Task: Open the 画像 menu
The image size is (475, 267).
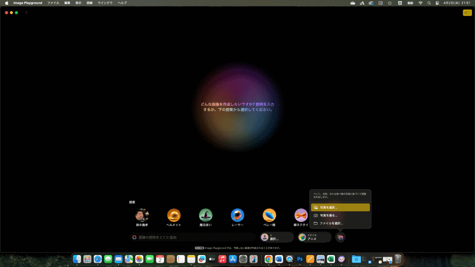Action: [x=90, y=3]
